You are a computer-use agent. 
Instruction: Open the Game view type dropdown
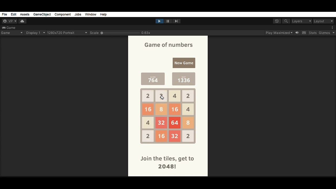12,33
